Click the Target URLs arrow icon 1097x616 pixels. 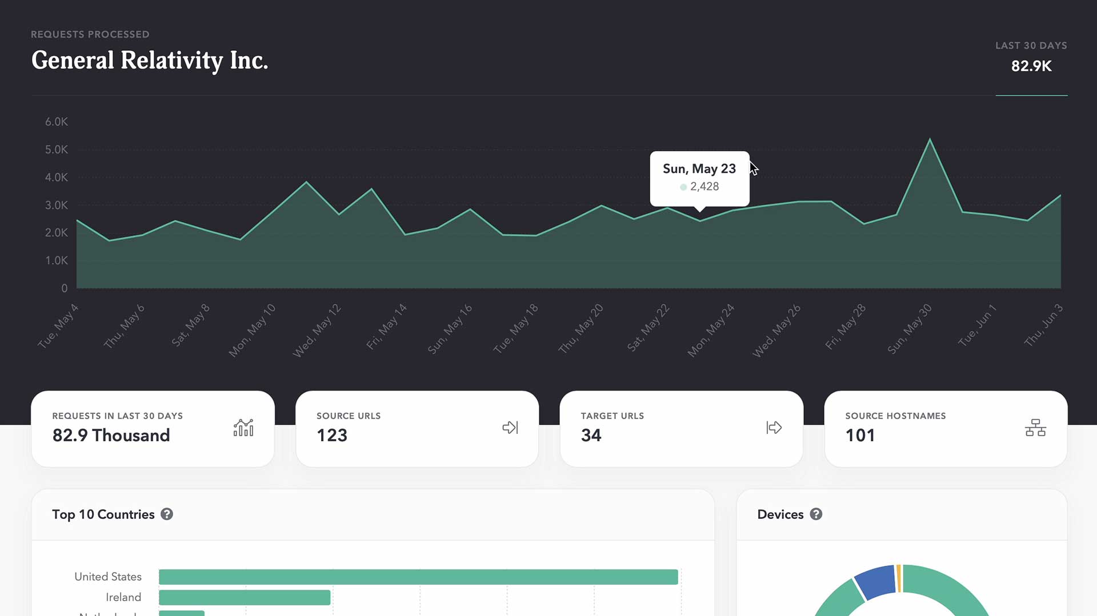click(x=774, y=427)
